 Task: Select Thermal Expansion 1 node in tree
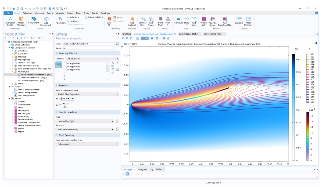pos(31,81)
